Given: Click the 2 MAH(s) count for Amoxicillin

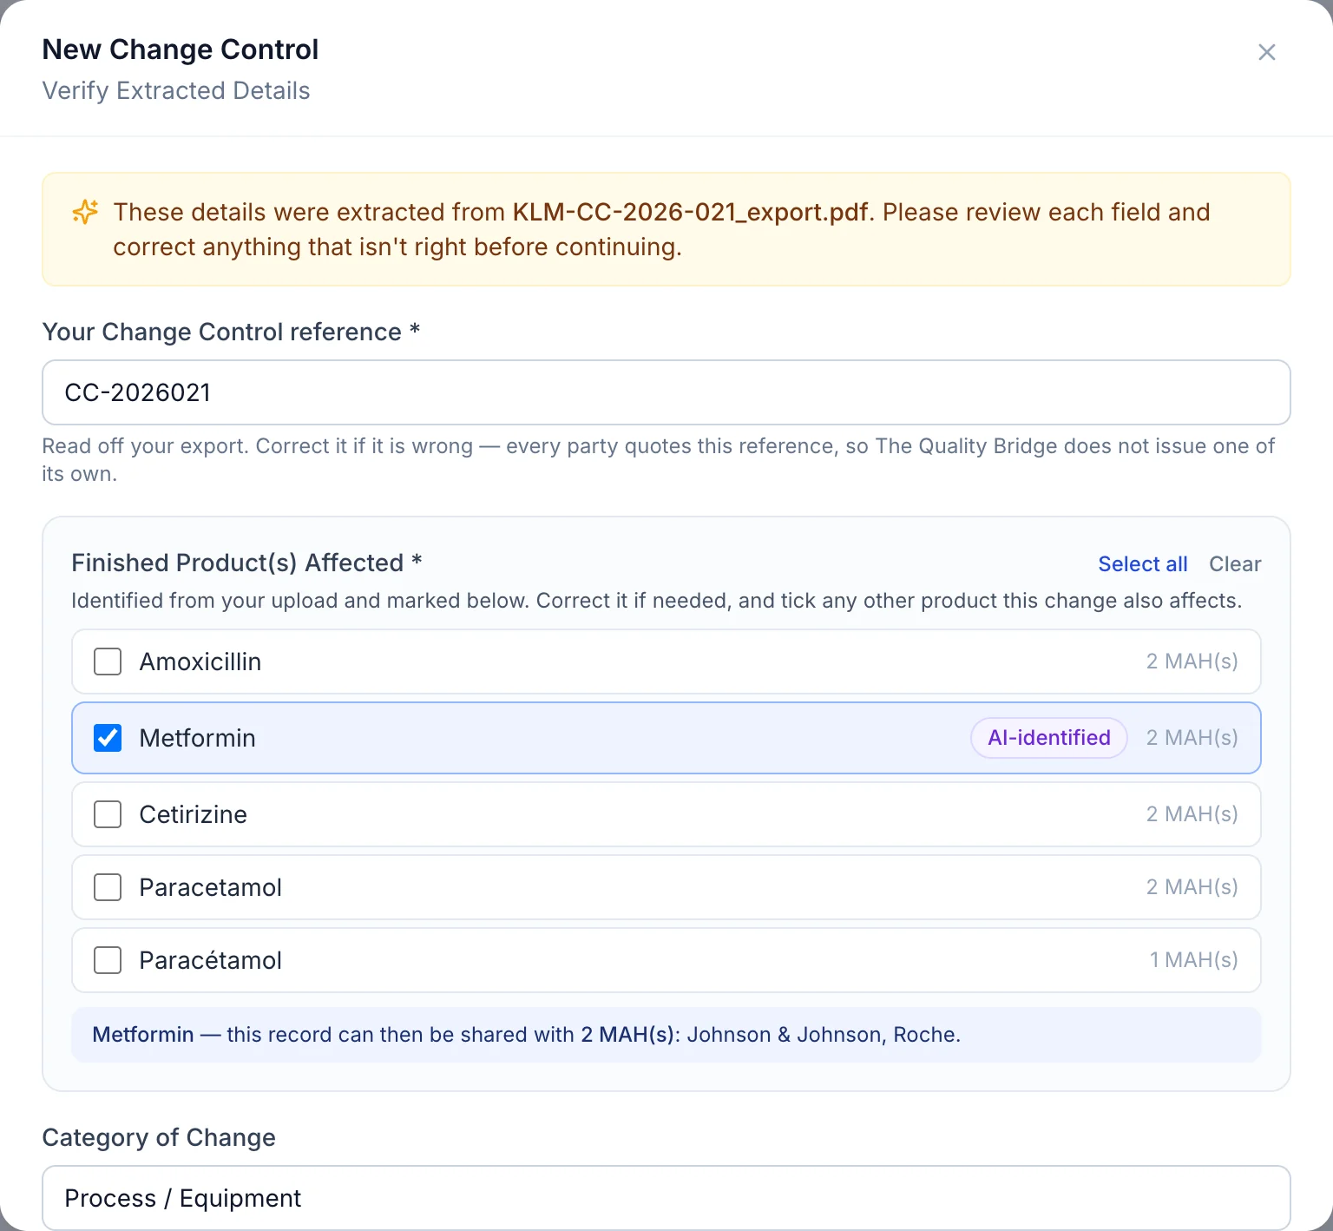Looking at the screenshot, I should click(x=1192, y=662).
